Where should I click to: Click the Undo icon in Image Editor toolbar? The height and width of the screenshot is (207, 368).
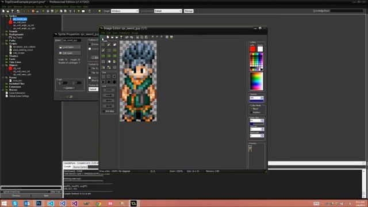pos(126,37)
